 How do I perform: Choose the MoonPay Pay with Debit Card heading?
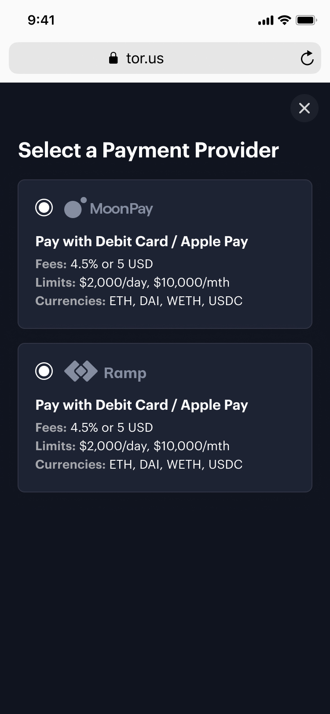point(142,241)
